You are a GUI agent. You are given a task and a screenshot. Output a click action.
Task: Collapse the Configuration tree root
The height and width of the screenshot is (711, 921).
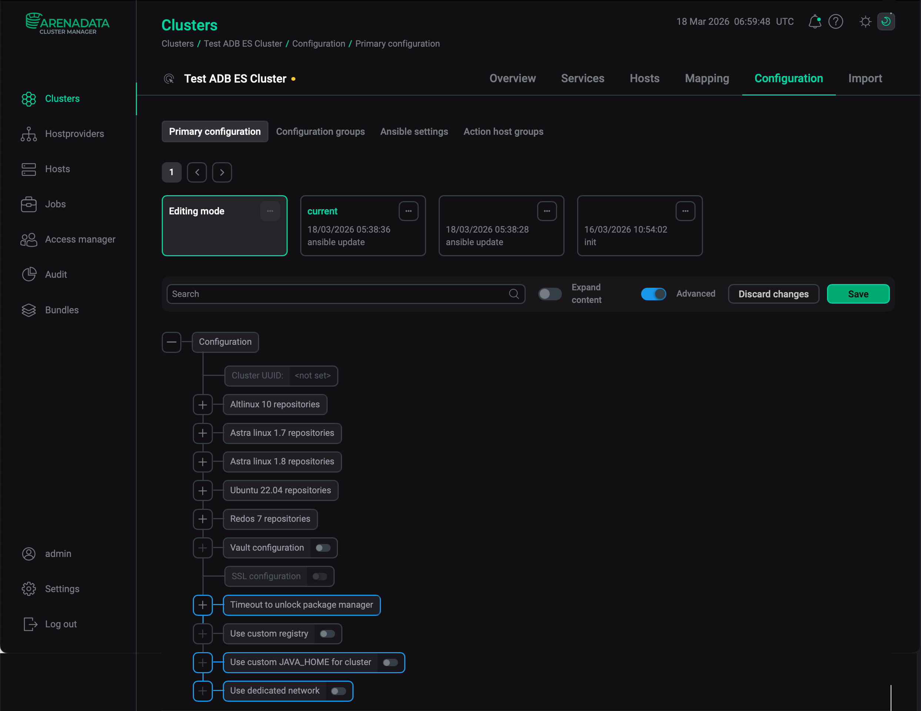click(x=172, y=342)
